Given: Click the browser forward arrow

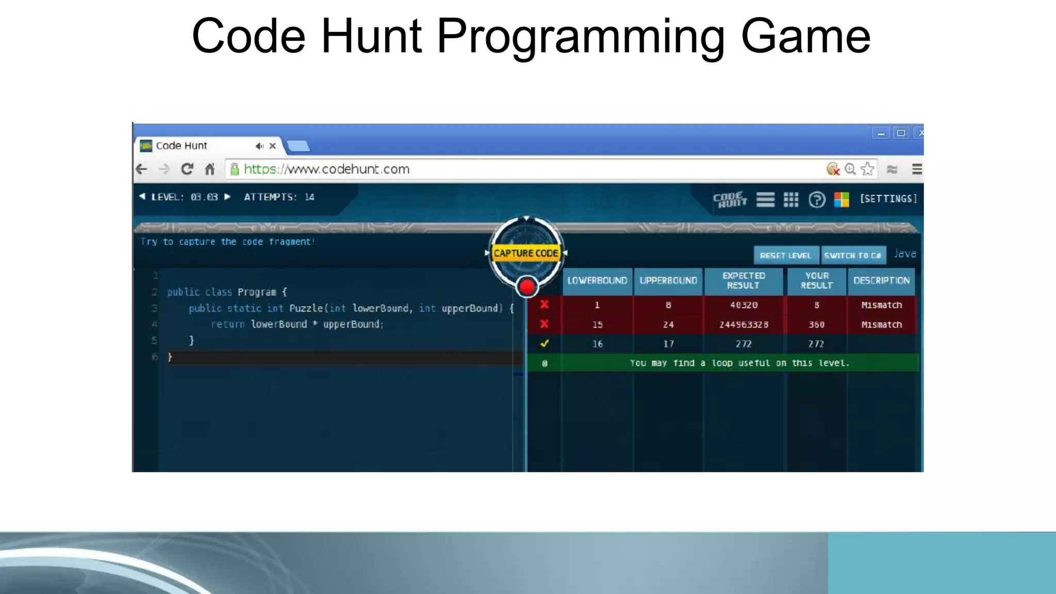Looking at the screenshot, I should point(164,169).
